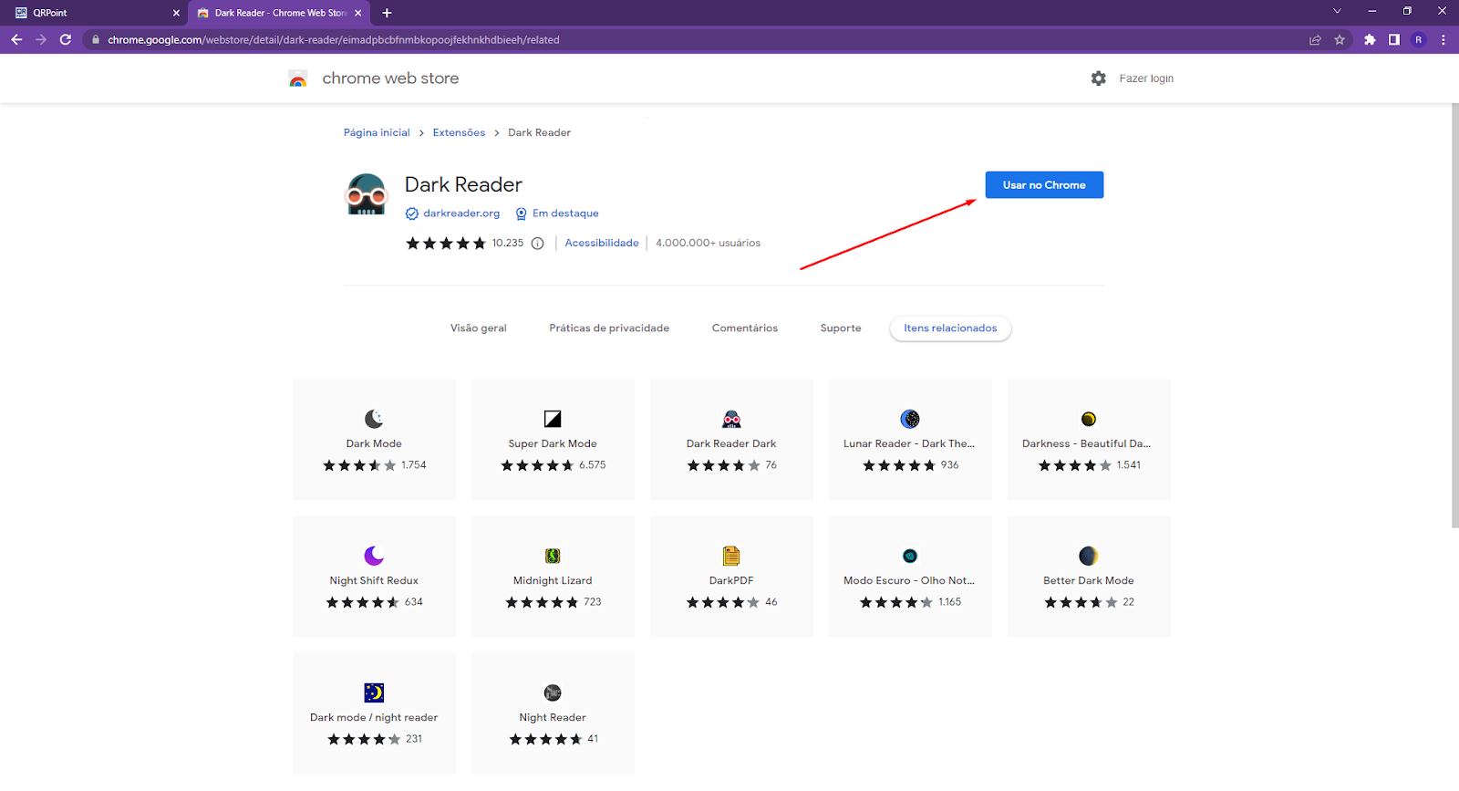
Task: Click the settings gear icon
Action: tap(1098, 78)
